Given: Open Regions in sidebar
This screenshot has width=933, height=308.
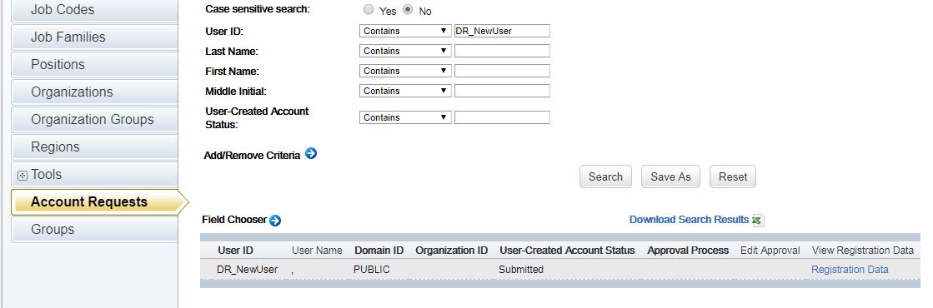Looking at the screenshot, I should pos(94,147).
